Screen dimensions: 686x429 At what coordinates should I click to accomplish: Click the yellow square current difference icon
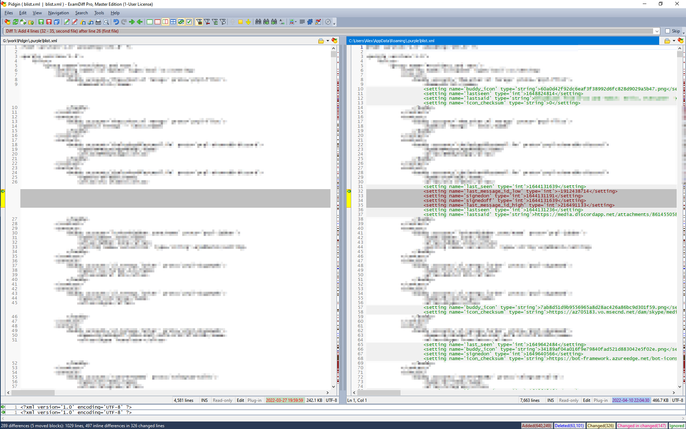(240, 22)
